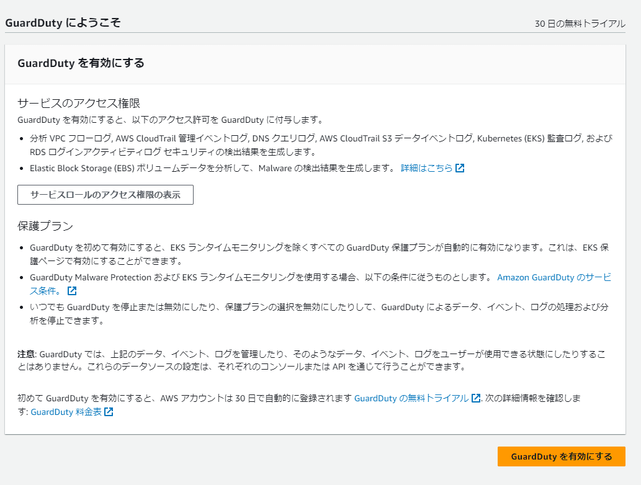This screenshot has width=641, height=485.
Task: Click the 30 日の無料トライアル text
Action: pyautogui.click(x=580, y=24)
